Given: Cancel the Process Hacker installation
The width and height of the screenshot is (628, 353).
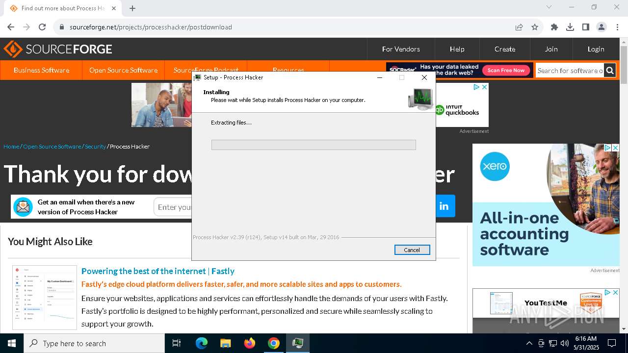Looking at the screenshot, I should point(412,250).
